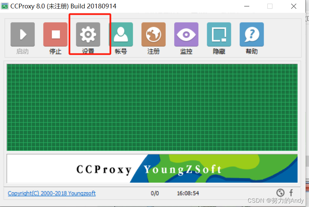Click the CCProxy app icon in title bar

[x=5, y=6]
